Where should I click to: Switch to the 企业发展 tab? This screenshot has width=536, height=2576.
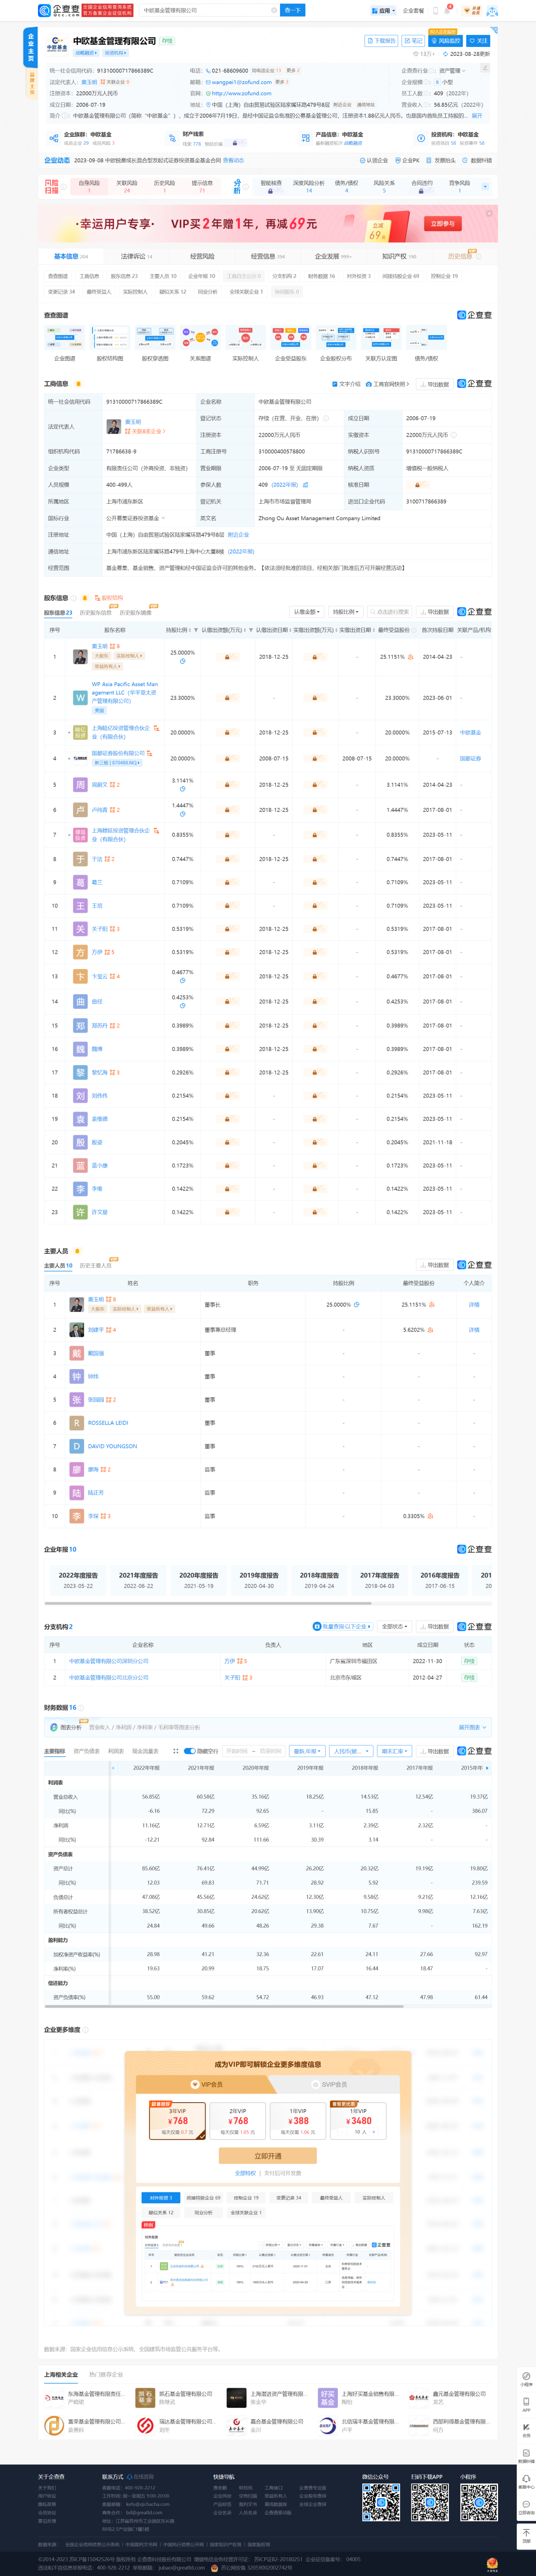(333, 256)
